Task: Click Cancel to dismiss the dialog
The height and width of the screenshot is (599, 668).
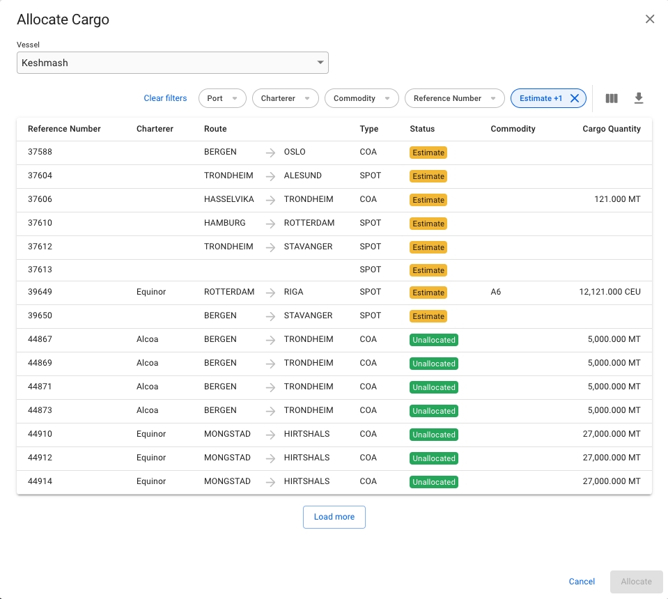Action: 582,582
